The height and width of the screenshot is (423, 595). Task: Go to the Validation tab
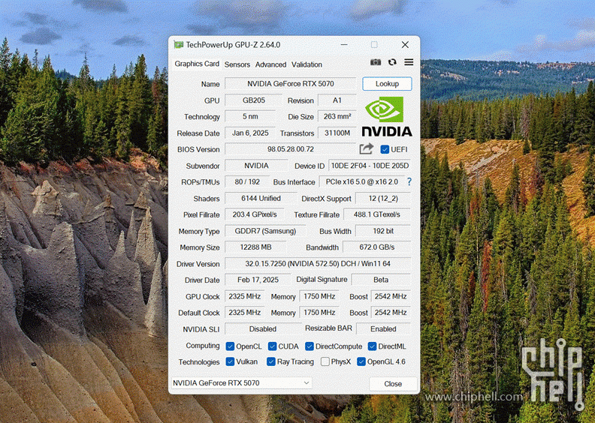[307, 64]
